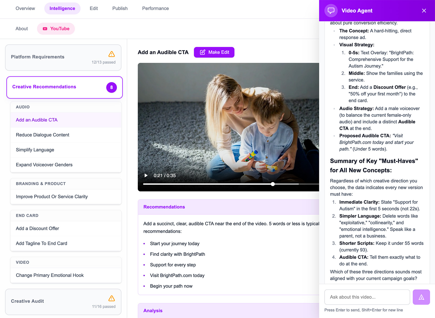Screen dimensions: 435x318
Task: Click the pencil icon inside Make Edit
Action: [x=203, y=52]
